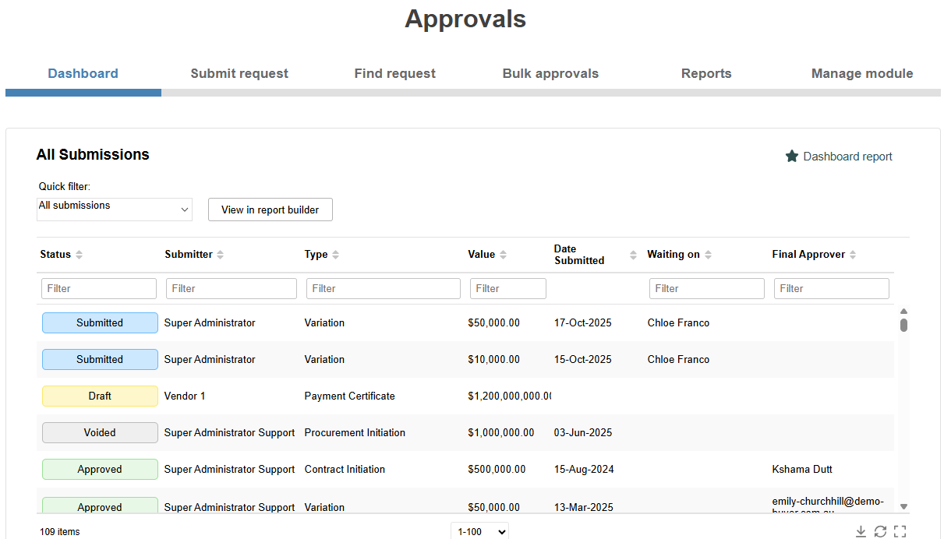Click the 17-Oct-2025 date cell

[x=583, y=322]
